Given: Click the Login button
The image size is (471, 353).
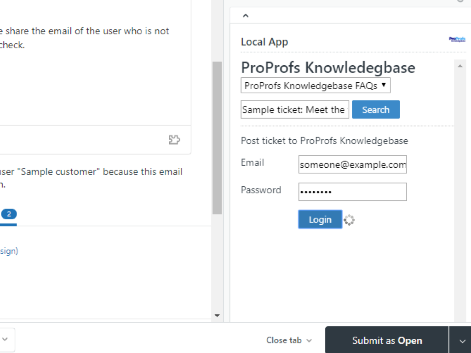Looking at the screenshot, I should coord(320,220).
